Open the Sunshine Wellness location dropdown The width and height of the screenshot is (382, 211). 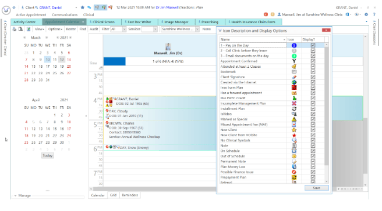click(x=180, y=29)
